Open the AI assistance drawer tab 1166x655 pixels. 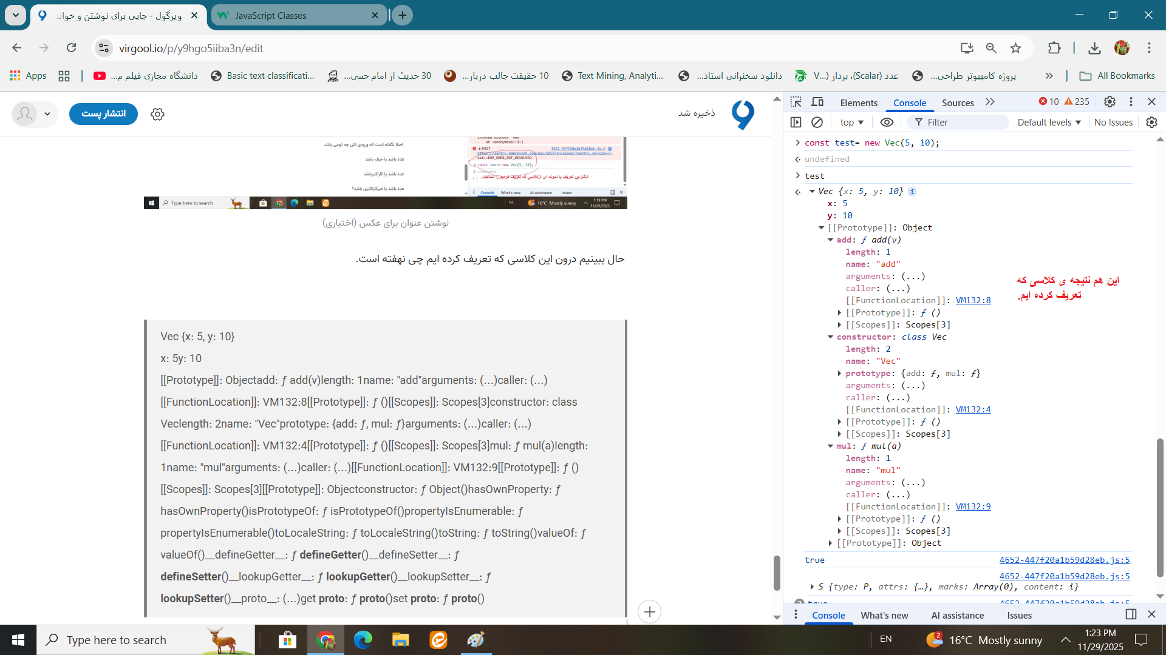[x=957, y=615]
